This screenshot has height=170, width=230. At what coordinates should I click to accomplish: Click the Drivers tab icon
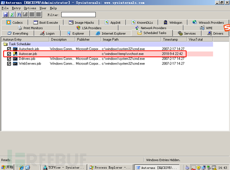pos(210,34)
